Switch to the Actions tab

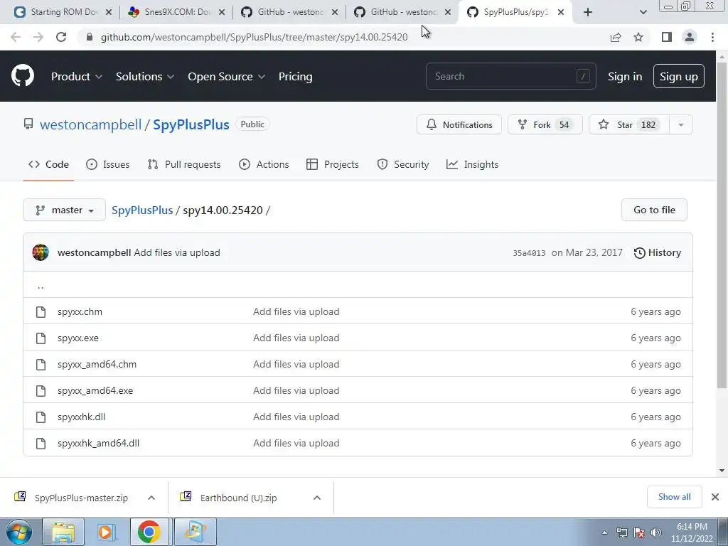click(x=264, y=164)
